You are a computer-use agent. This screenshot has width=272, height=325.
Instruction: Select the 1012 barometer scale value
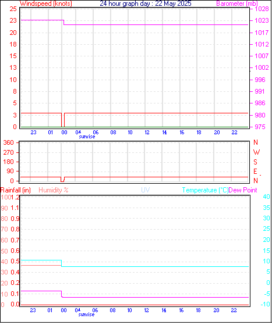click(x=262, y=44)
